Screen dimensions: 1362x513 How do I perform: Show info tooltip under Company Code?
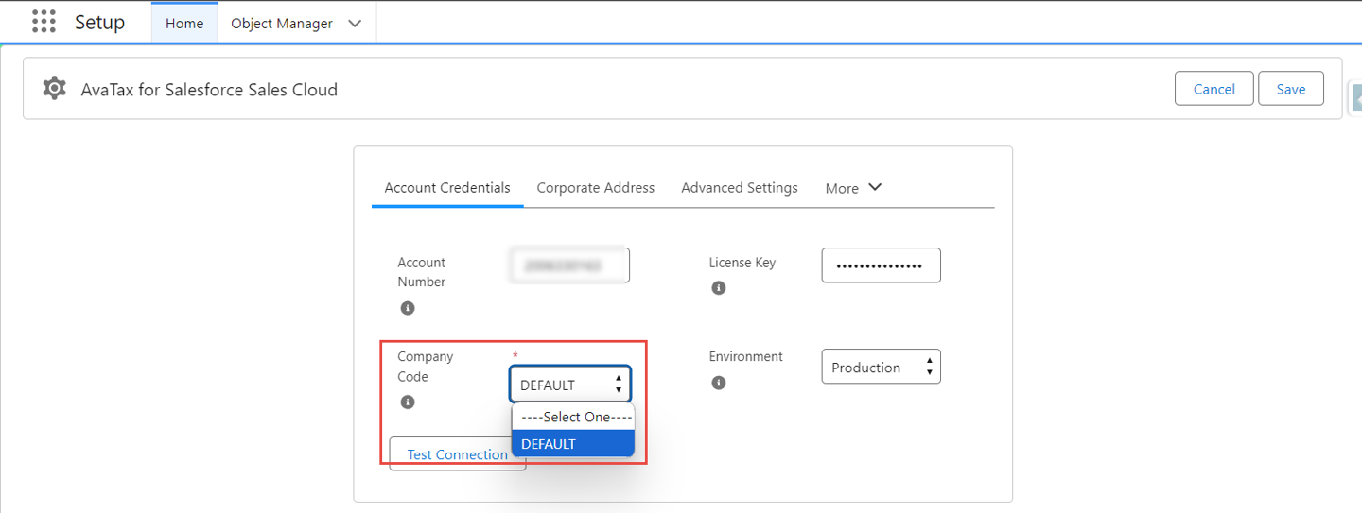point(408,402)
